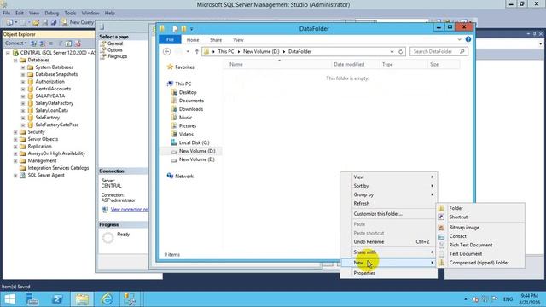
Task: Open PowerShell from the taskbar
Action: (x=57, y=299)
